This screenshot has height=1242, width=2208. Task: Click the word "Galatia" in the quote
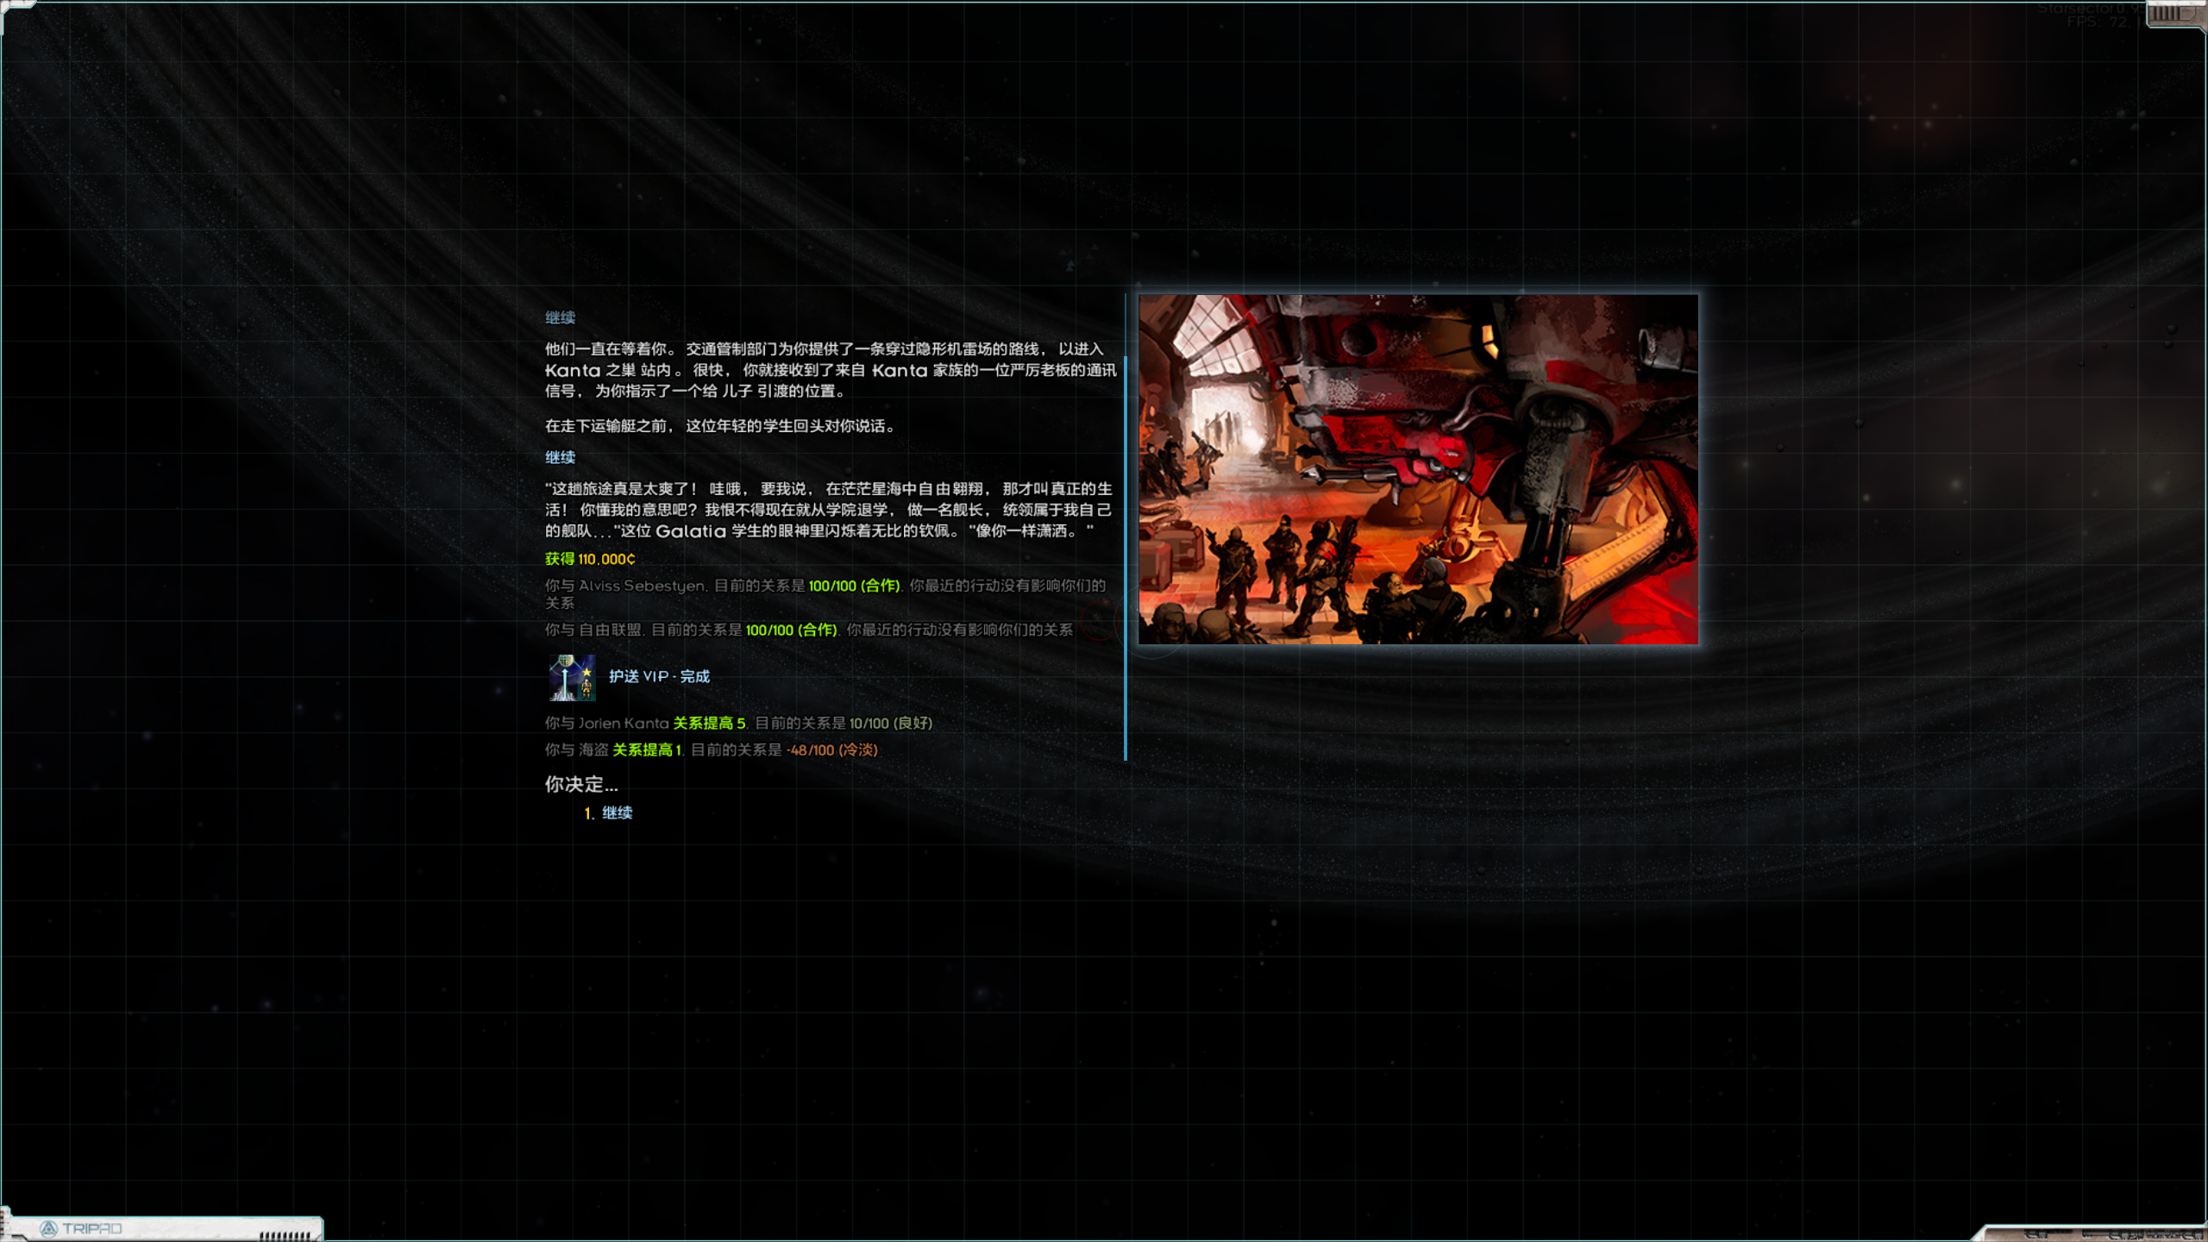point(691,531)
